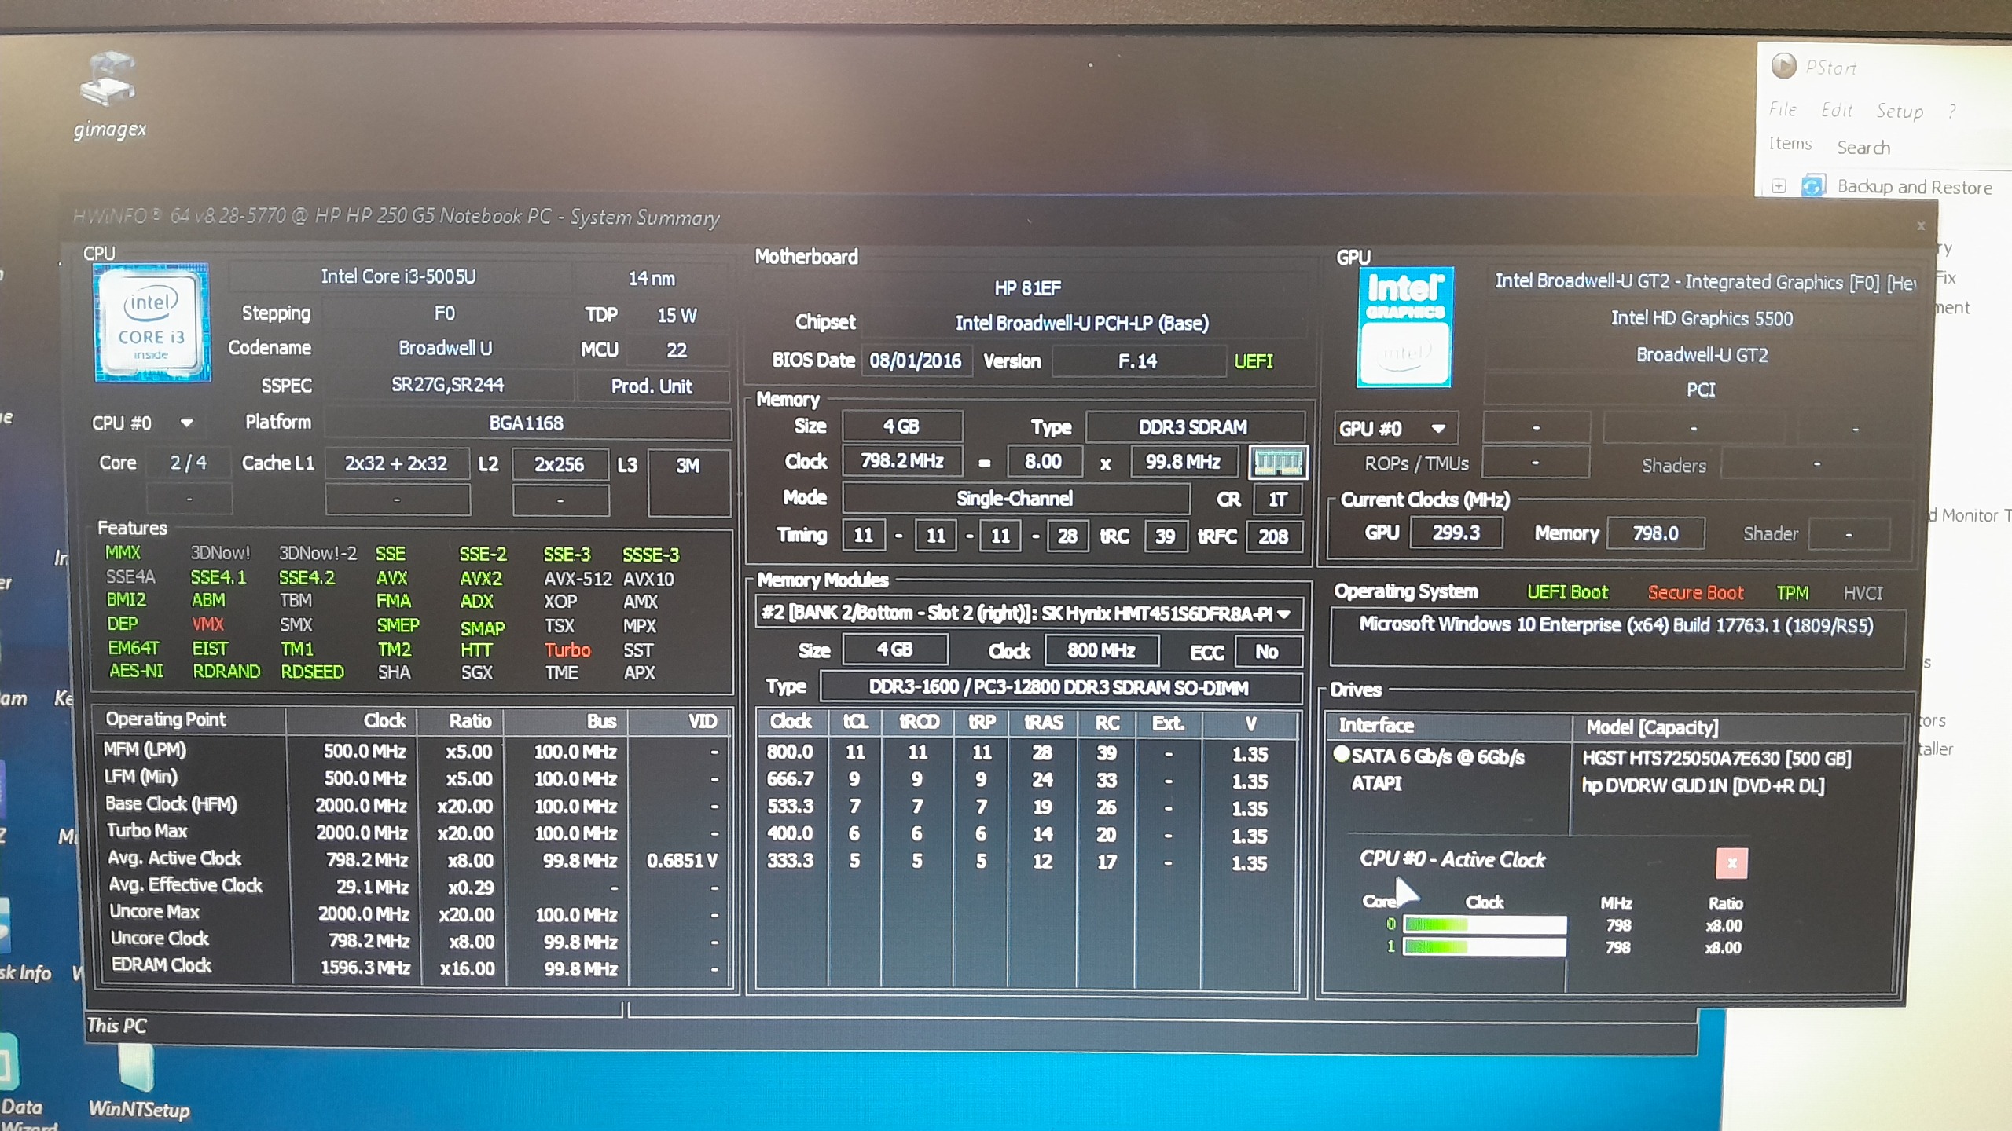Click the This PC status bar label
This screenshot has width=2012, height=1131.
coord(116,1026)
